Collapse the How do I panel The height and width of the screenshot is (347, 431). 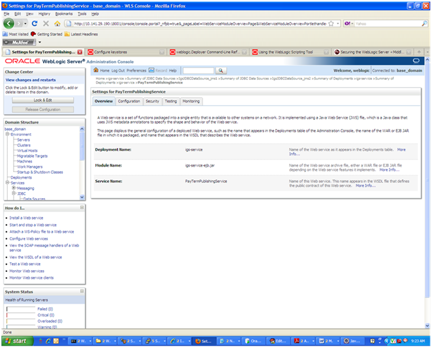(x=82, y=207)
